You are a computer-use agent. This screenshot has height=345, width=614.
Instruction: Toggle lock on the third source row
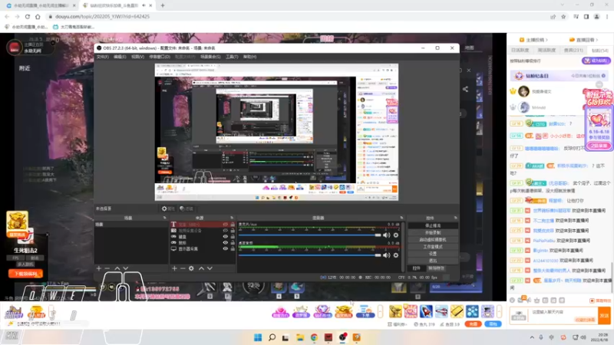pyautogui.click(x=233, y=237)
